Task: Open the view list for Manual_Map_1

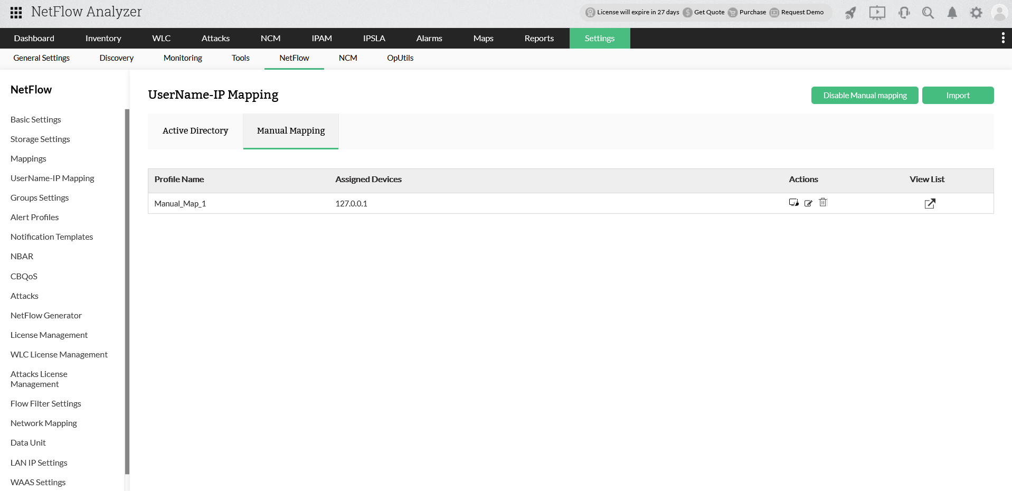Action: (930, 204)
